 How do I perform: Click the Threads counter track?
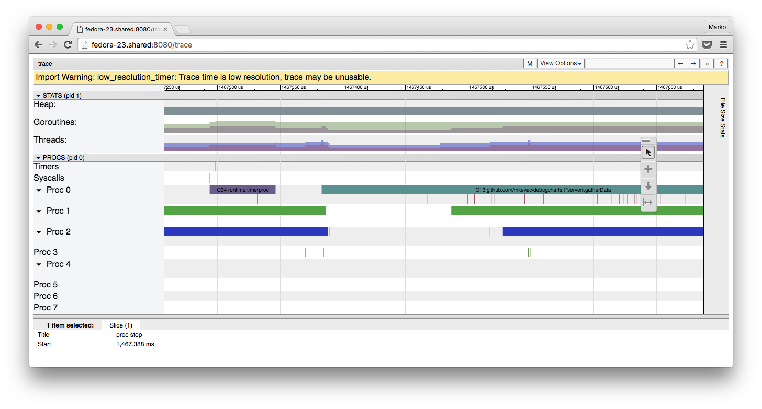[x=433, y=146]
